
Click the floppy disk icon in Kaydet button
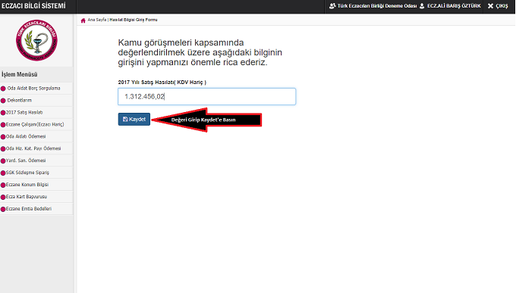[x=125, y=119]
